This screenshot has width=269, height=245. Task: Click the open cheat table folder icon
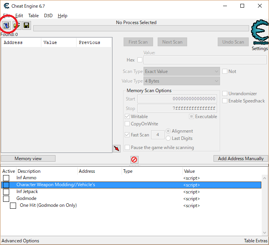[x=17, y=26]
